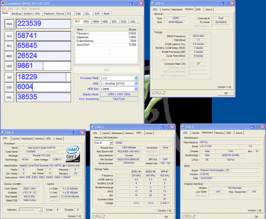Click CrystalMark title bar app icon

tap(3, 3)
